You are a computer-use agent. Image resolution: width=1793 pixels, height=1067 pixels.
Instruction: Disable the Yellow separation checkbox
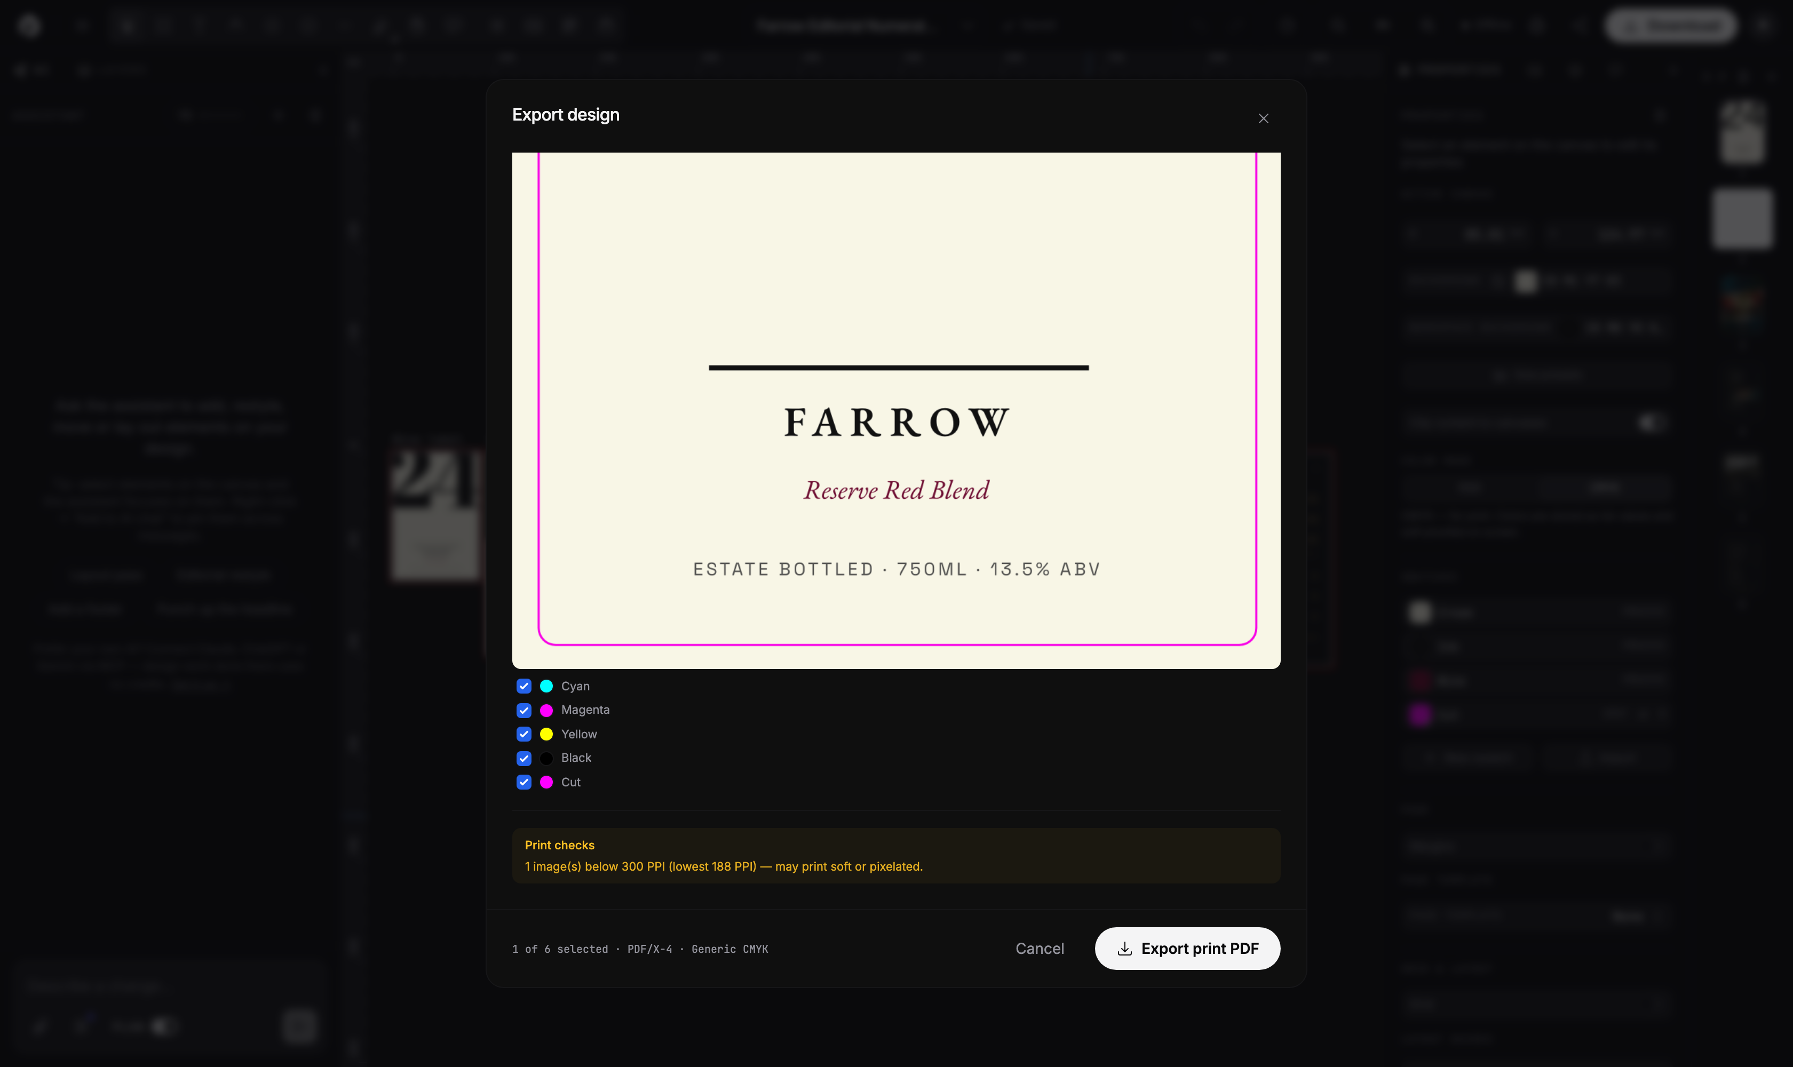click(x=523, y=734)
